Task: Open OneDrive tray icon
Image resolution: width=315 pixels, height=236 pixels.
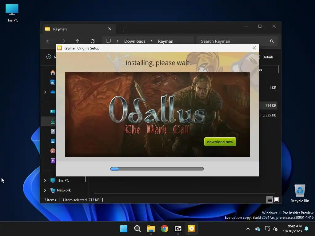Action: click(x=258, y=229)
